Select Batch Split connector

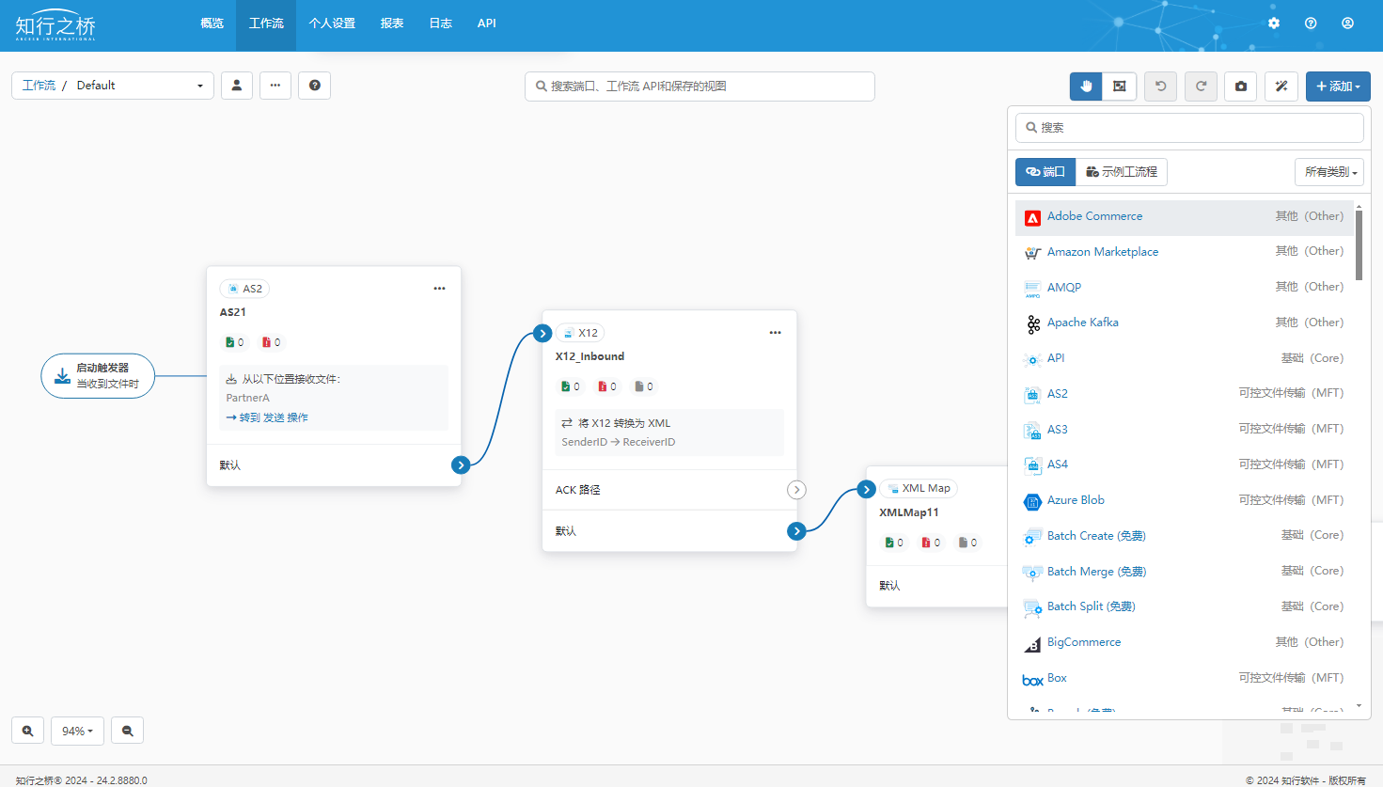(1185, 607)
